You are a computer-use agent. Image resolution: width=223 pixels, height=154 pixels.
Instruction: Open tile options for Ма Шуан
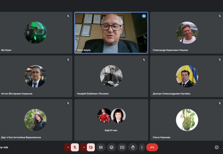[43, 33]
